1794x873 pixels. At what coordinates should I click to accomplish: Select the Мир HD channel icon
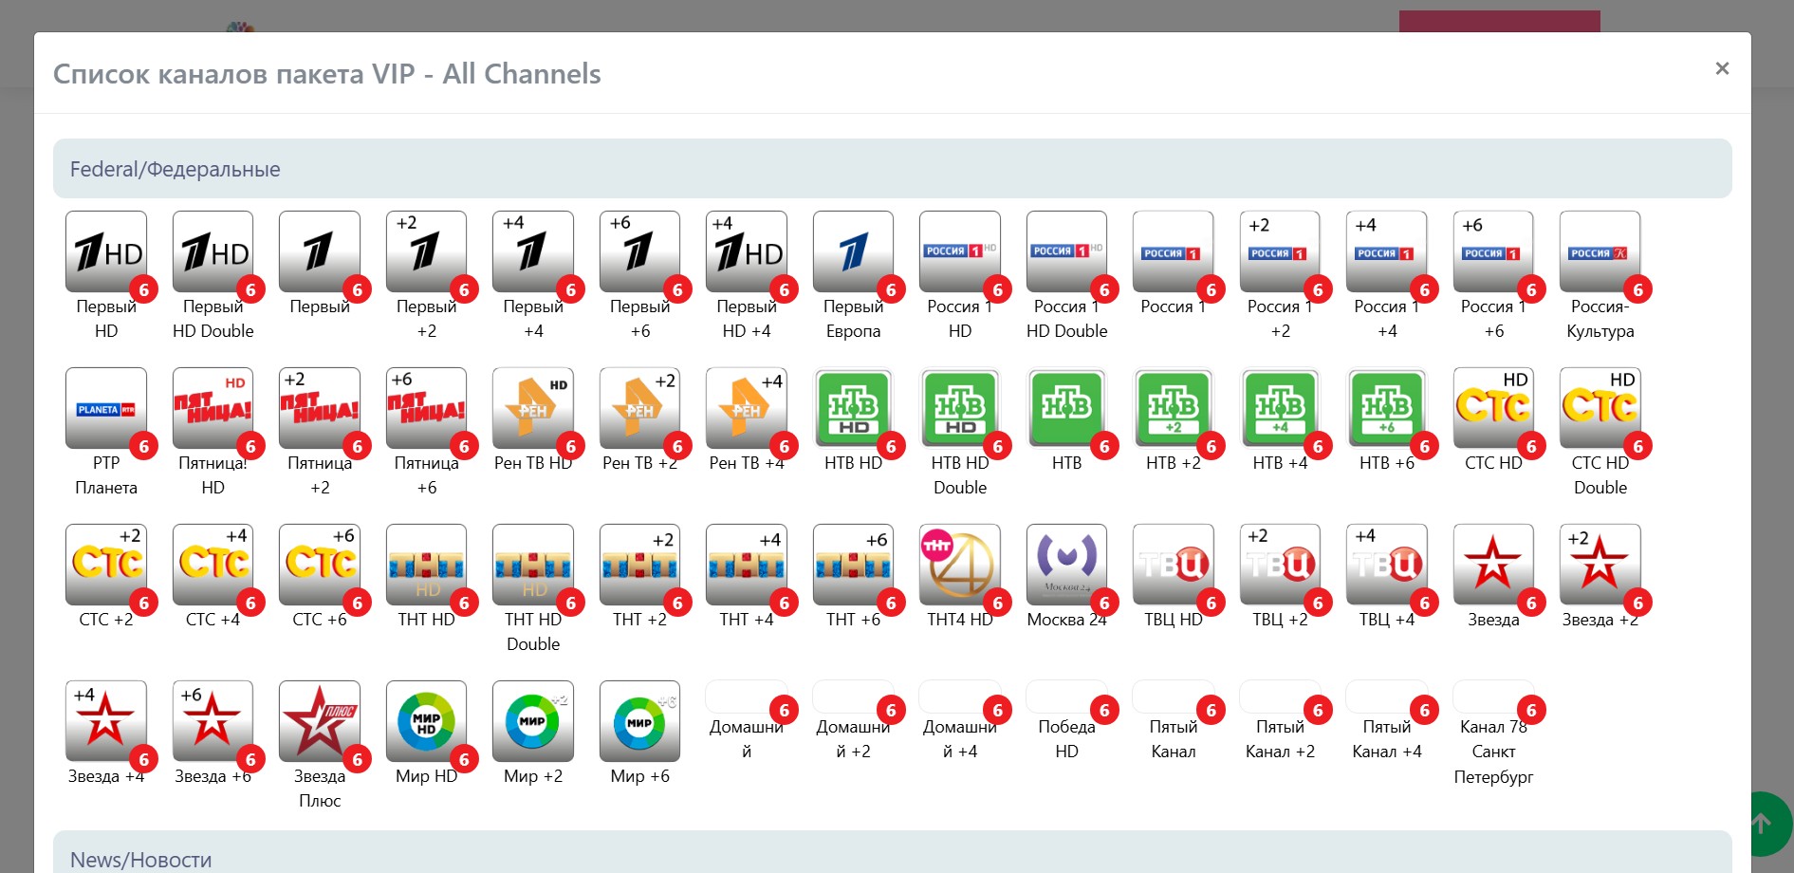(x=426, y=721)
